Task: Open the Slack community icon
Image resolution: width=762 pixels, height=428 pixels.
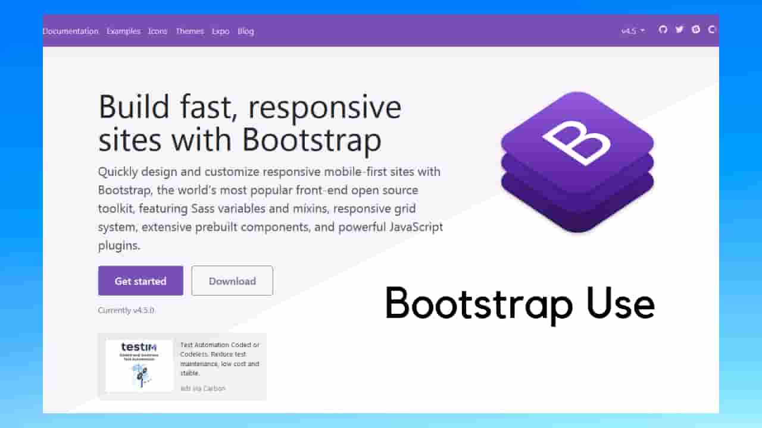Action: click(696, 30)
